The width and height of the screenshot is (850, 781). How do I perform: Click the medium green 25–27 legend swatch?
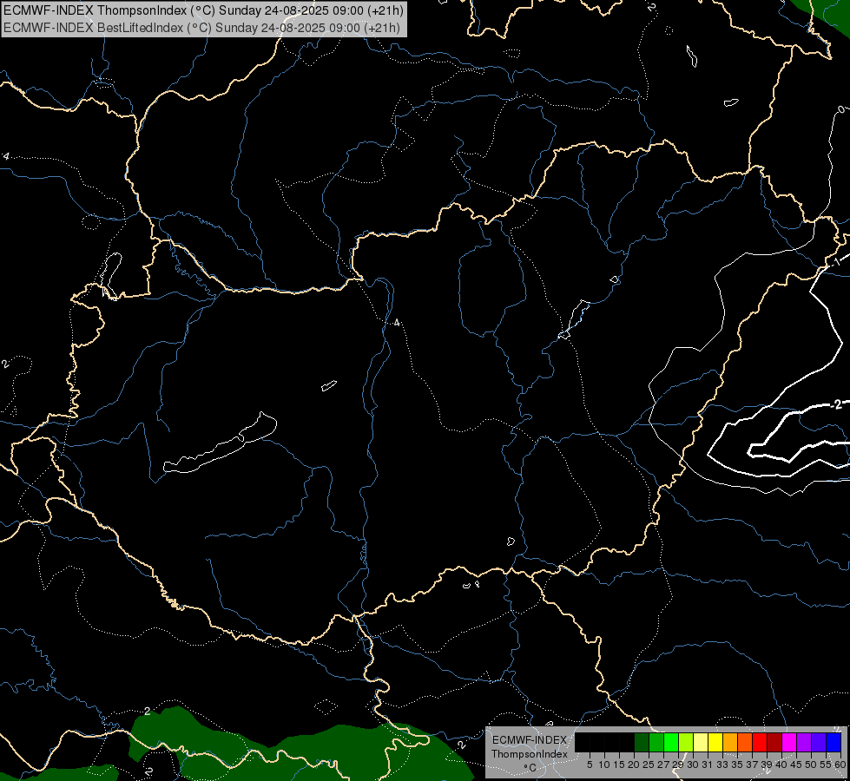[x=656, y=742]
